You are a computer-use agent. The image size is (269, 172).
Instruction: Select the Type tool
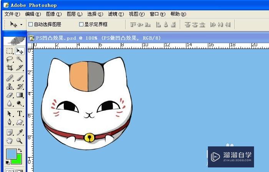[20, 114]
